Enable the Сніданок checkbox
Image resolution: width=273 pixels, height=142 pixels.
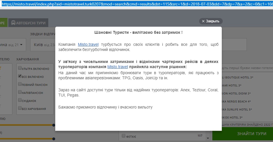[x=20, y=100]
